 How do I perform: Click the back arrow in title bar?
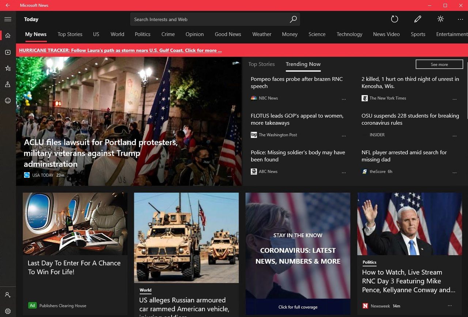(8, 5)
